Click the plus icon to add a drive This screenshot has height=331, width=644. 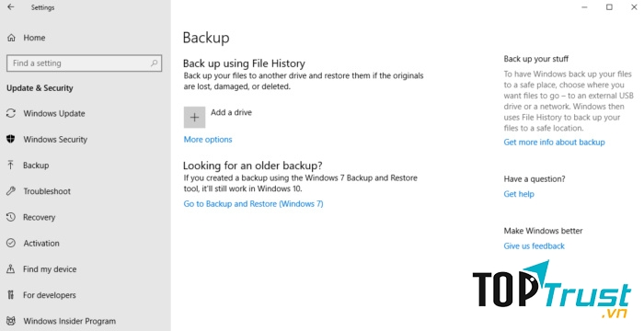tap(194, 118)
